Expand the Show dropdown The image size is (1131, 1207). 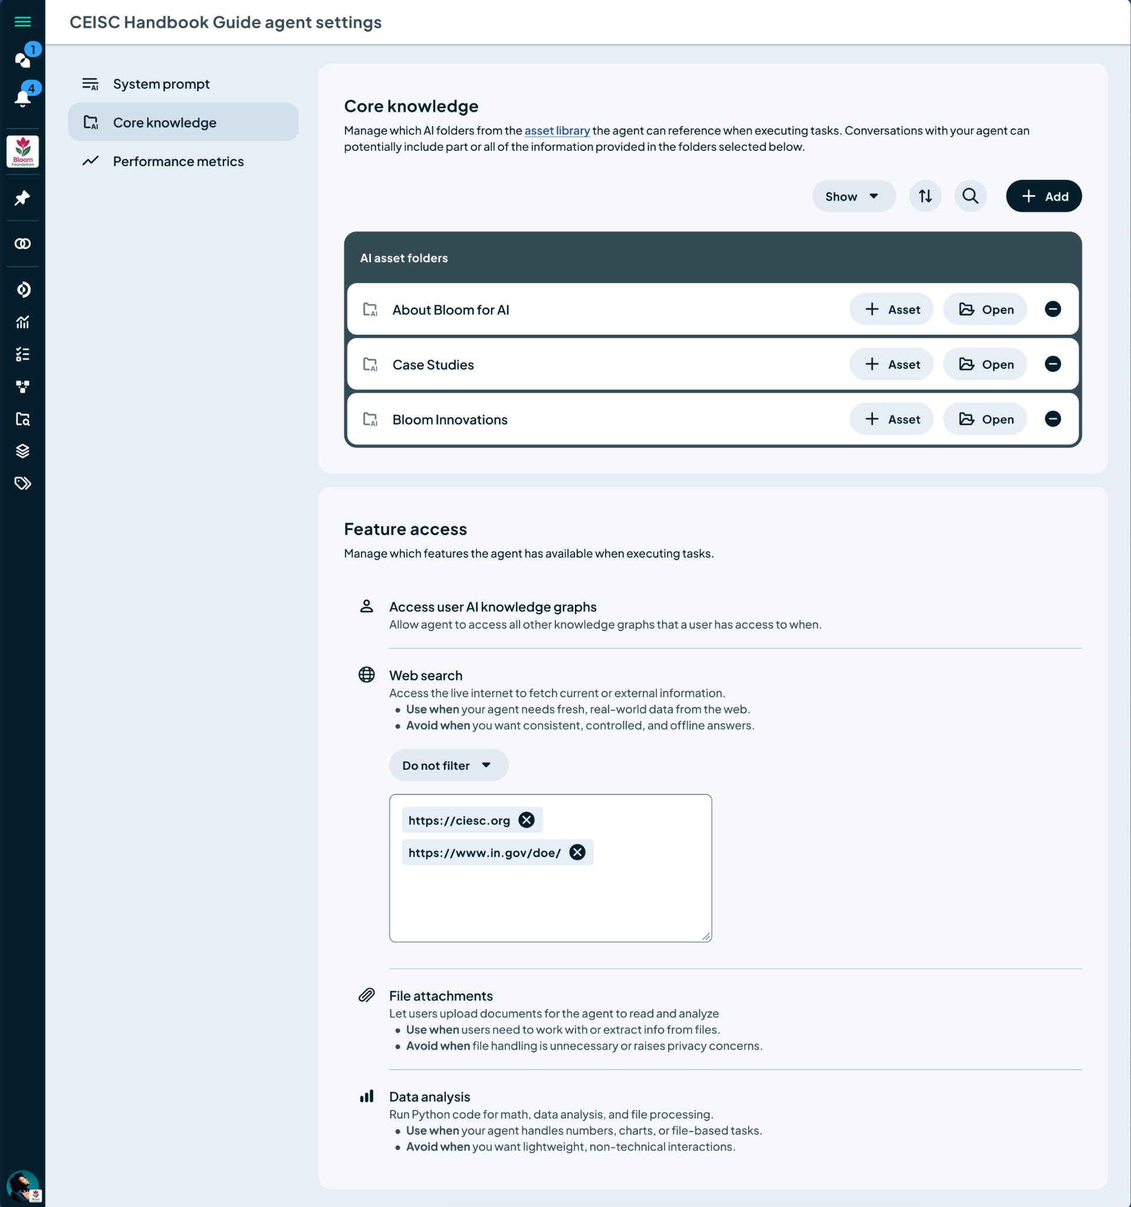[x=853, y=196]
